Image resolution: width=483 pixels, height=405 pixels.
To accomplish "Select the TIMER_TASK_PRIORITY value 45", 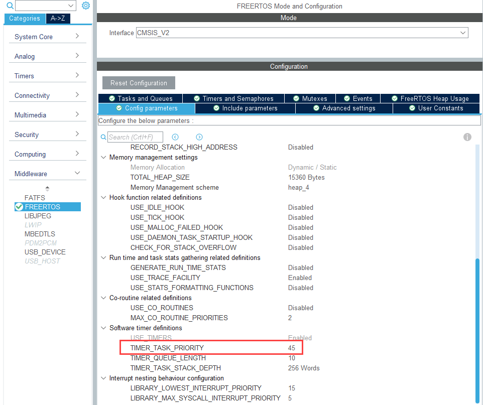I will tap(292, 348).
